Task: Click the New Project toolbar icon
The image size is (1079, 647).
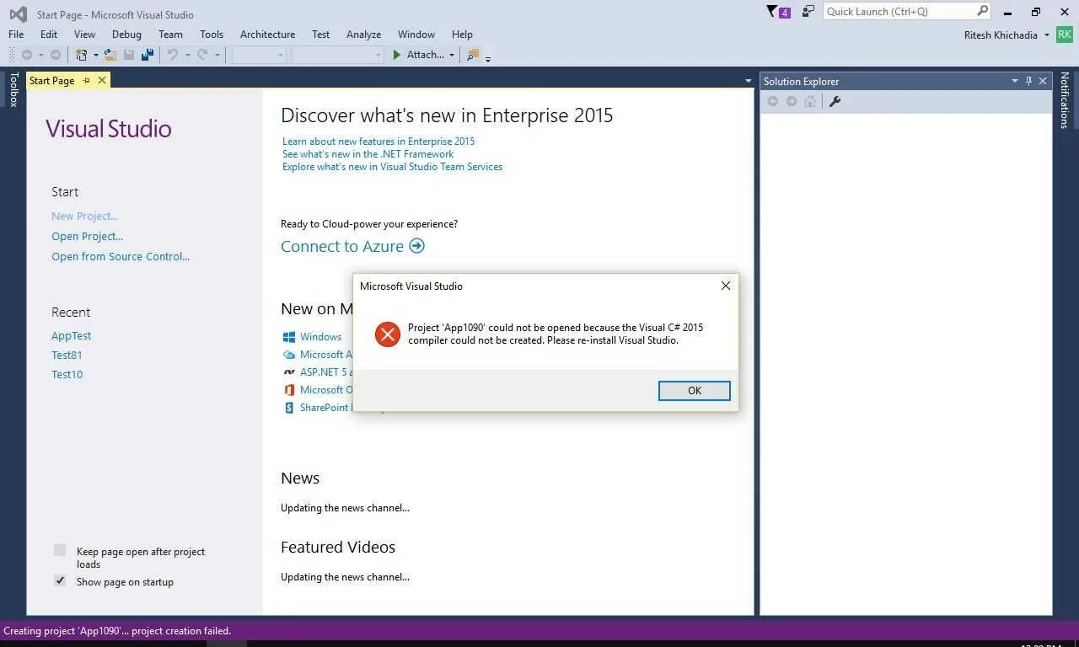Action: 82,55
